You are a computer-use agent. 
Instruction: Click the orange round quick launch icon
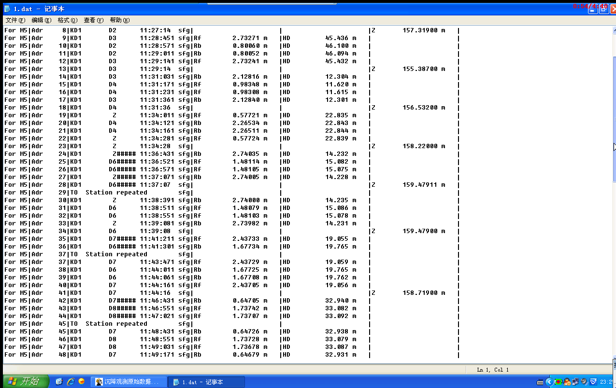81,382
